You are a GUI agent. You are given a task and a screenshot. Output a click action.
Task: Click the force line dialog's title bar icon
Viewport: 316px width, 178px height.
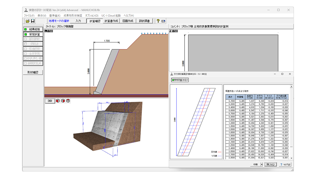point(172,74)
